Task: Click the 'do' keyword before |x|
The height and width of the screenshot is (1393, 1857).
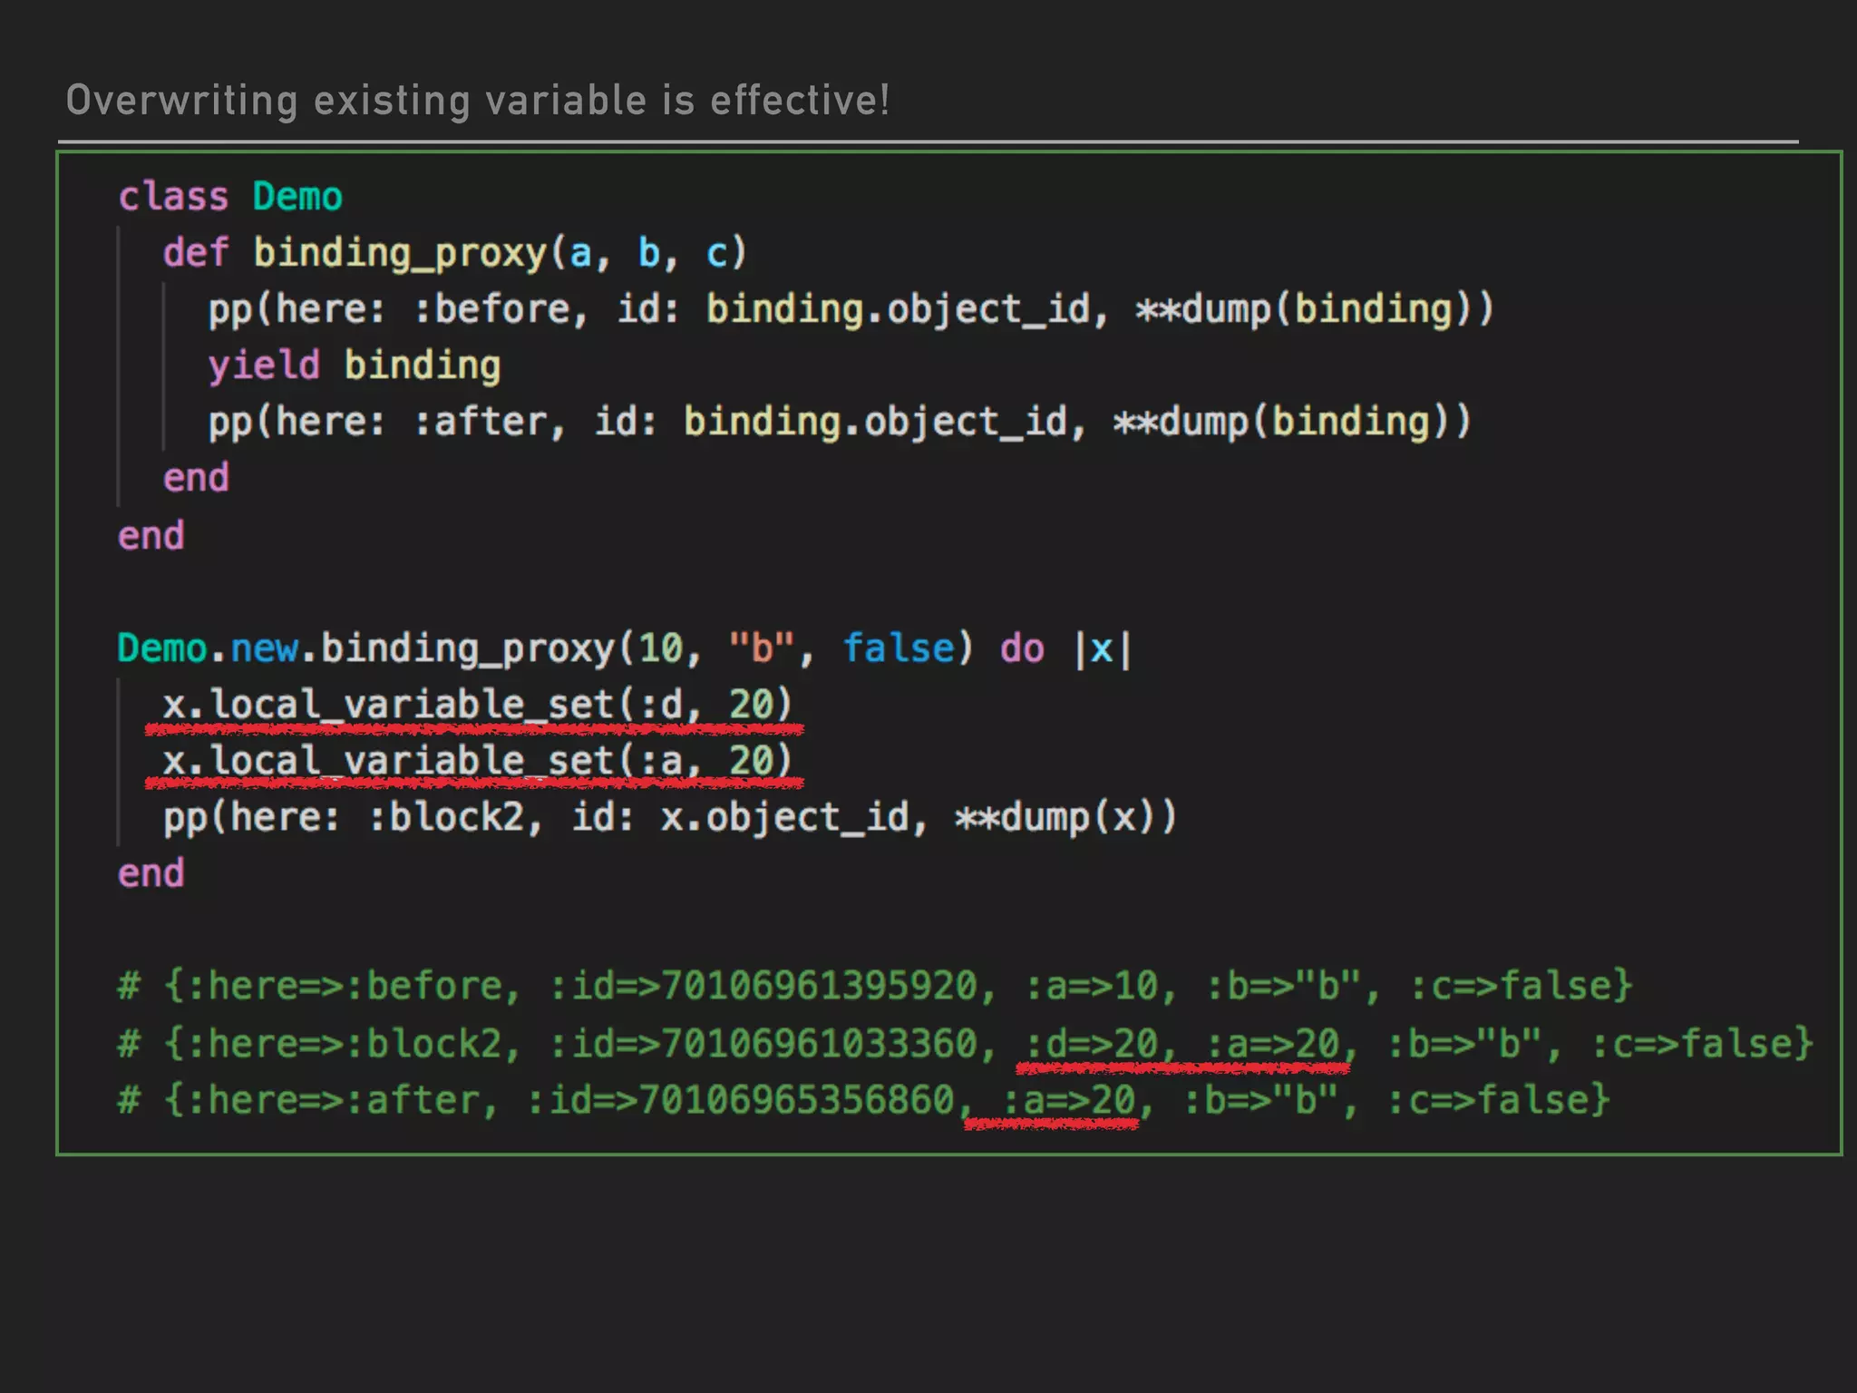Action: tap(1022, 648)
